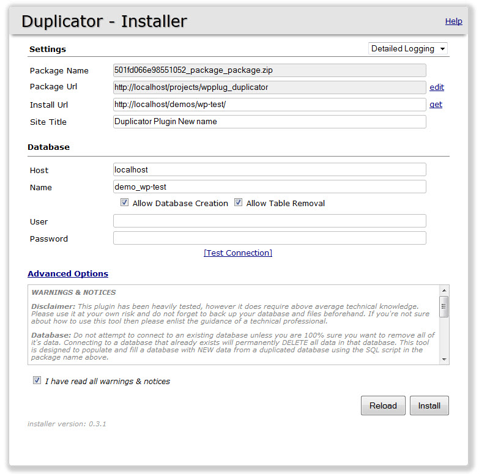Click the Install button
The height and width of the screenshot is (474, 479).
[429, 405]
